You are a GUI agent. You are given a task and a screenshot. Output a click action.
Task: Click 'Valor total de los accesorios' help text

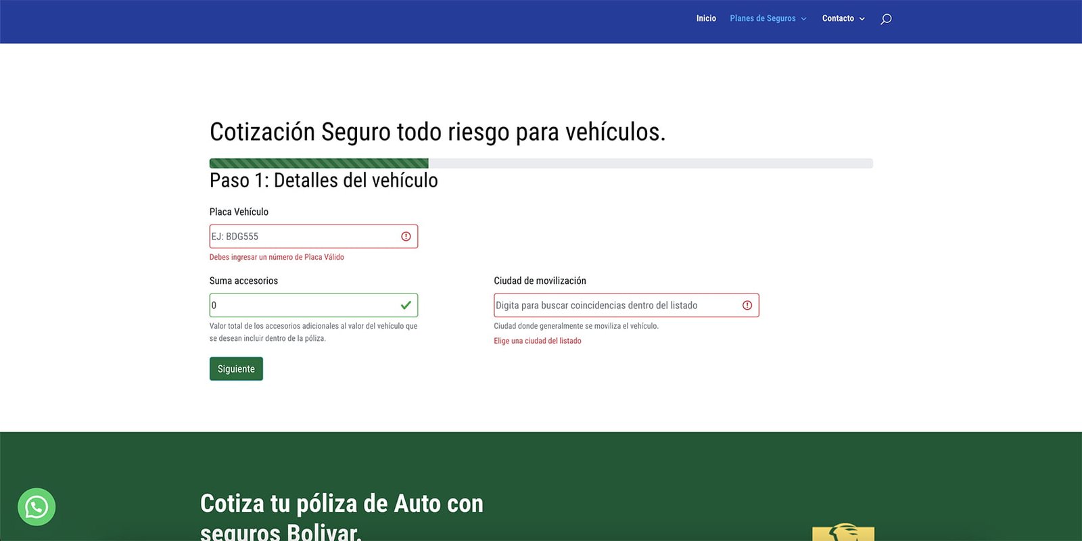pos(313,332)
